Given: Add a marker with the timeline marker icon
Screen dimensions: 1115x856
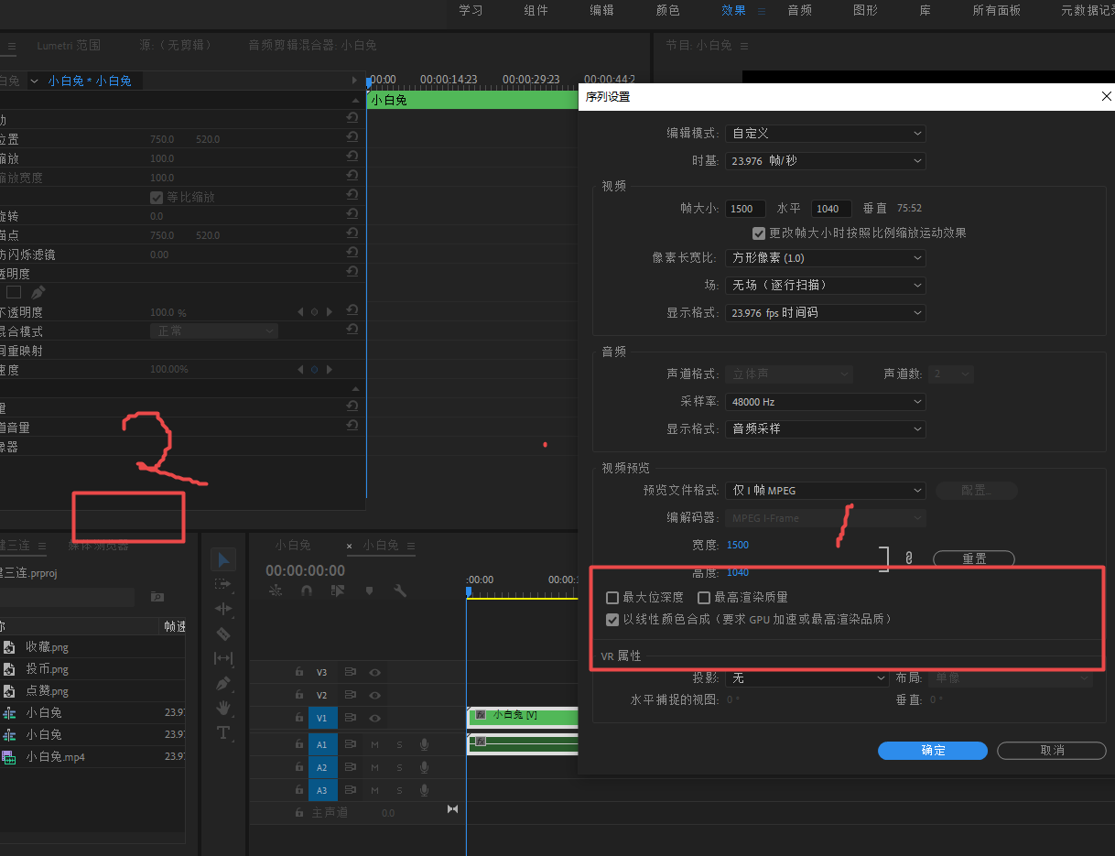Looking at the screenshot, I should tap(369, 591).
